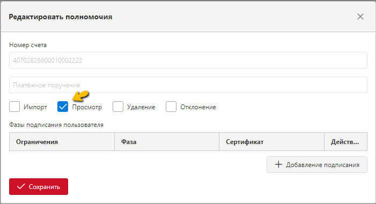Click the dialog title Редактировать полномочия

pos(61,17)
